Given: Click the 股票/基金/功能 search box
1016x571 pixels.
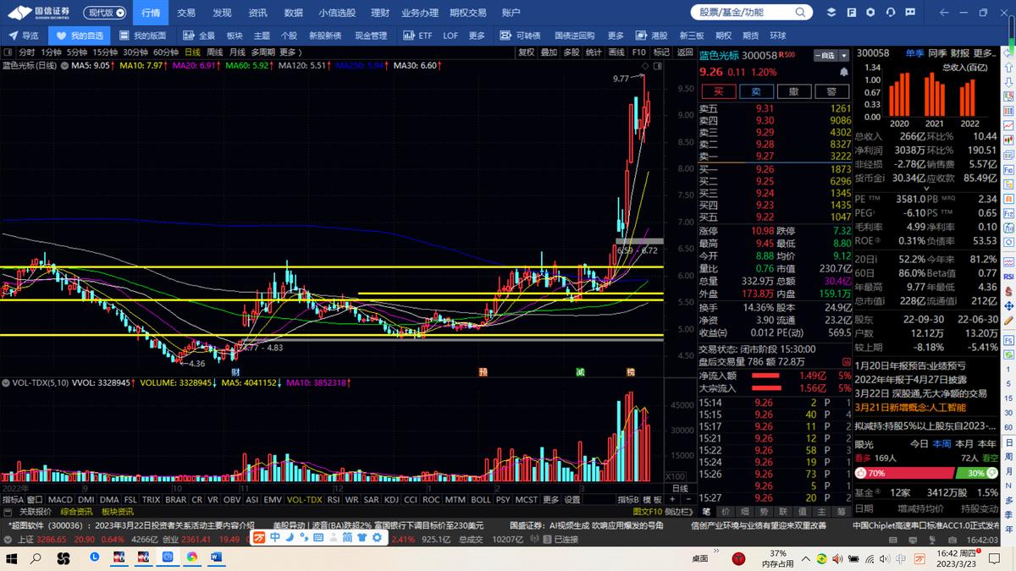Looking at the screenshot, I should pos(734,13).
